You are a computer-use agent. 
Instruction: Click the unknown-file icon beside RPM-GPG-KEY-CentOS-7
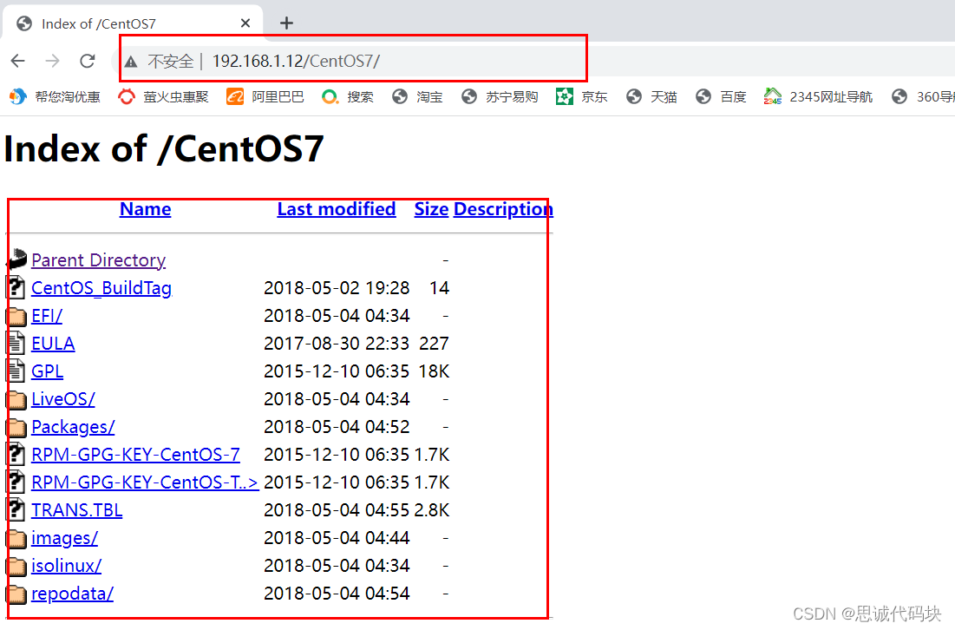pyautogui.click(x=16, y=454)
